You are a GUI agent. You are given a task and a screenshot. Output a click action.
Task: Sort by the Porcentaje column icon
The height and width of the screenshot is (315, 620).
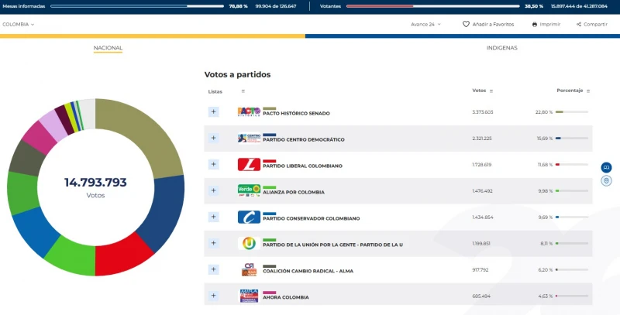(588, 91)
